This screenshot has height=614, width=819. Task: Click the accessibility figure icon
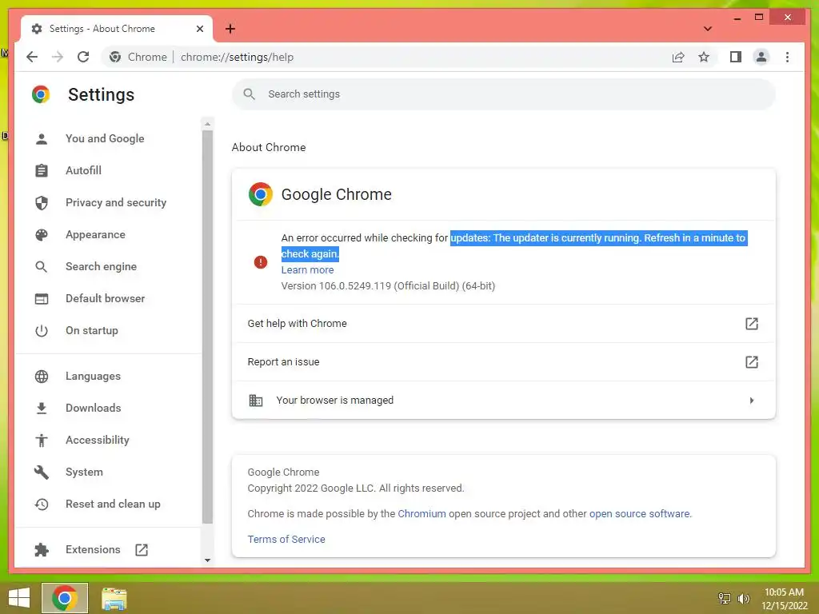tap(42, 441)
